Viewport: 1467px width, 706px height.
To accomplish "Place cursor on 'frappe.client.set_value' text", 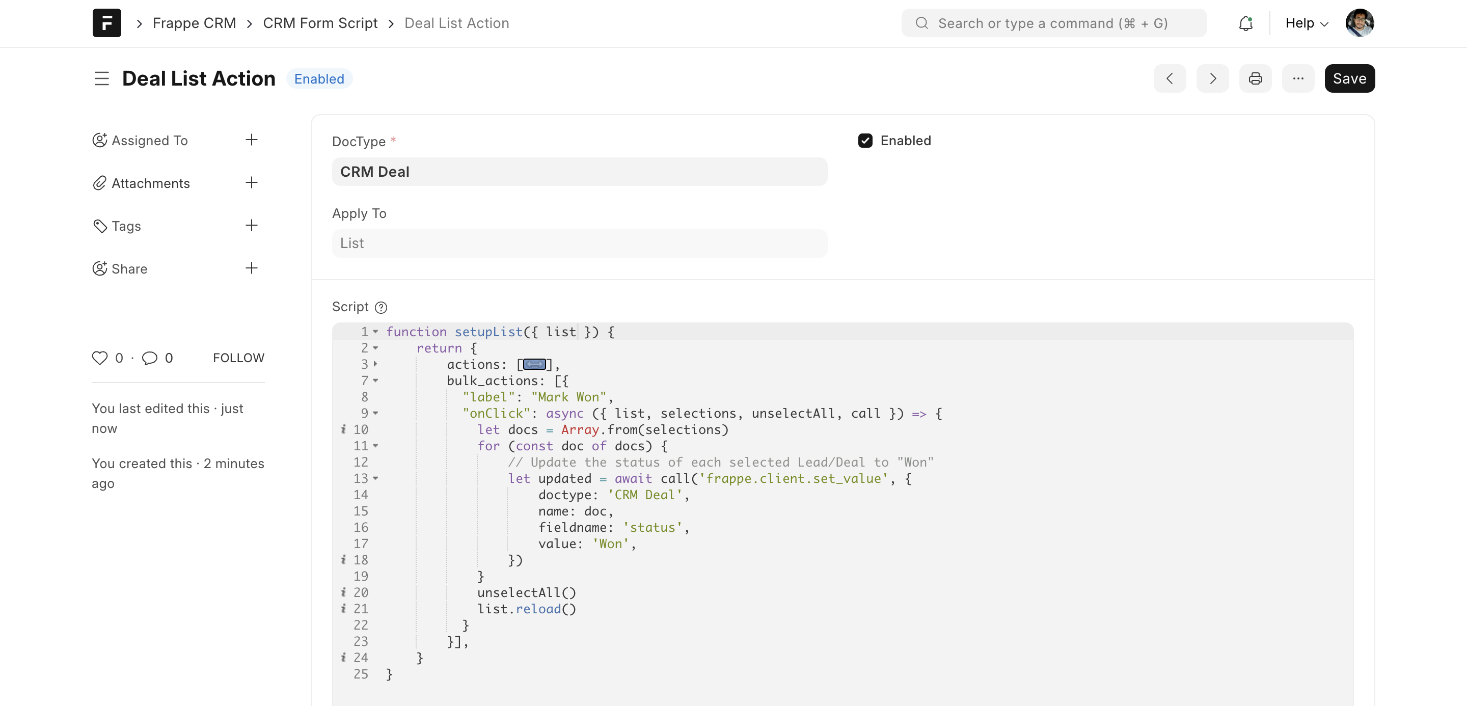I will point(793,478).
